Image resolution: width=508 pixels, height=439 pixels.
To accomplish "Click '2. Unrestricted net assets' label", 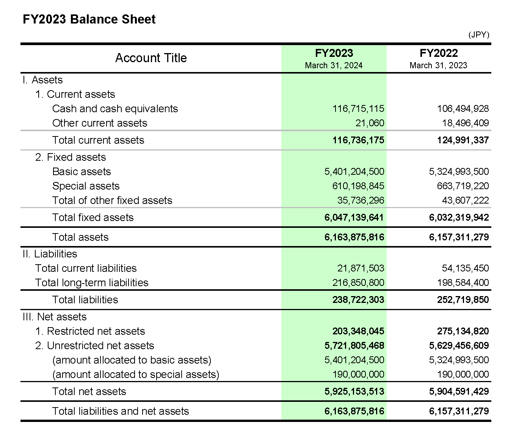I will 95,346.
